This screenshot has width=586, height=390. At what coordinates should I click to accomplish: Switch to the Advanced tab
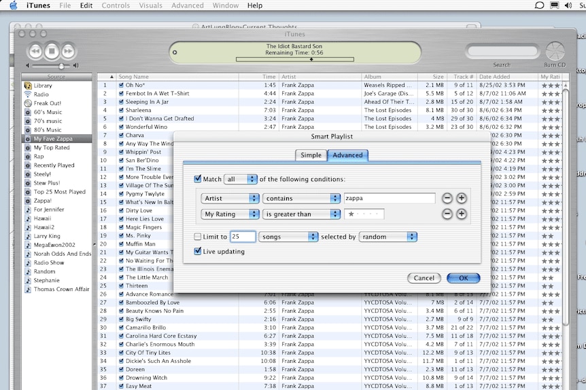click(347, 155)
